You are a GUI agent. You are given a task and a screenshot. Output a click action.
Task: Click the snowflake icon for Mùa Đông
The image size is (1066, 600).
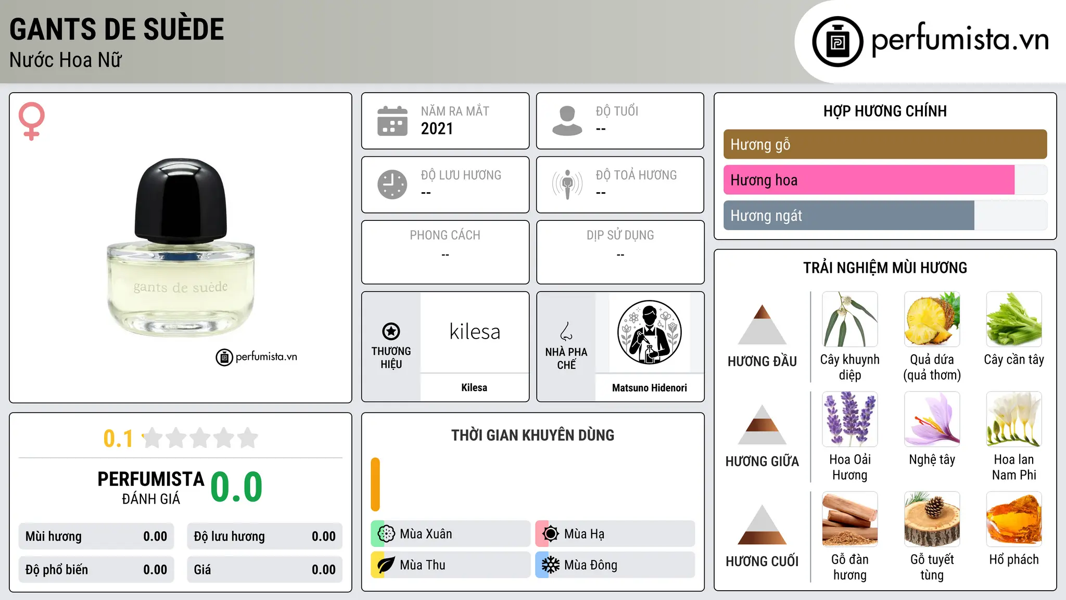(551, 565)
